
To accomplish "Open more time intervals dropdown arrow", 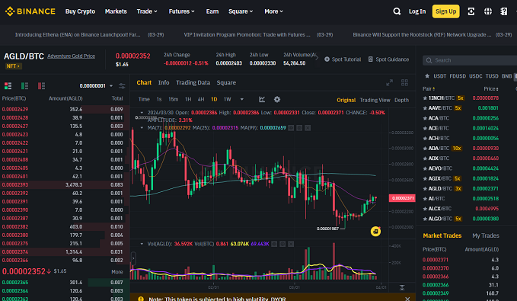I will tap(241, 99).
